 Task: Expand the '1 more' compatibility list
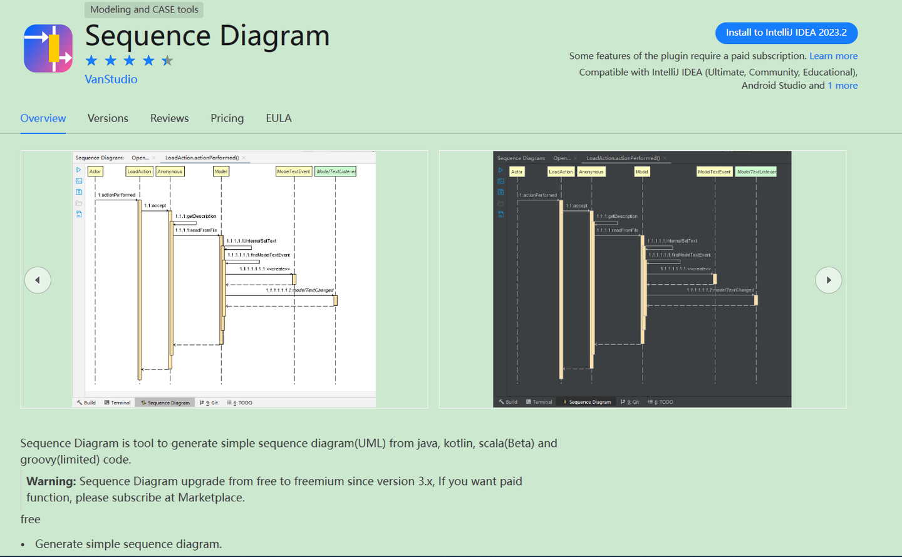[x=842, y=85]
